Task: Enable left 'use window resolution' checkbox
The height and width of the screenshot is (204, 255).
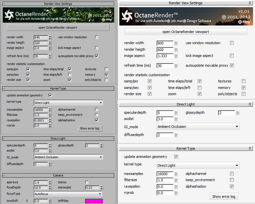Action: [97, 37]
